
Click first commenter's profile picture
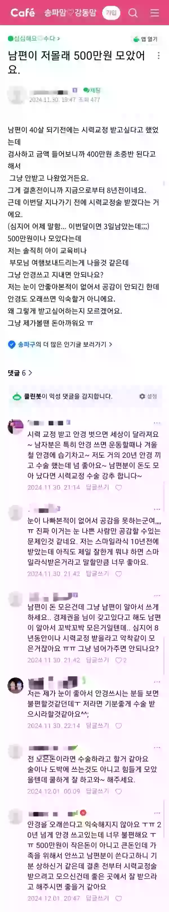[15, 426]
